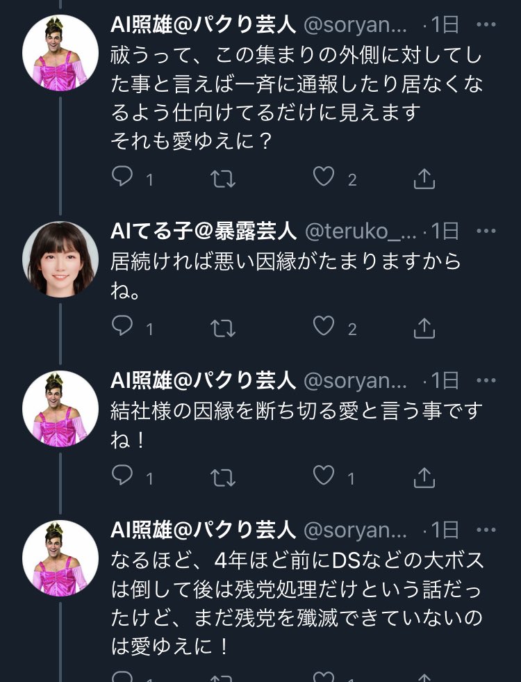Retweet AIてる子's tweet about 悪い因縁
The height and width of the screenshot is (682, 521).
[223, 327]
